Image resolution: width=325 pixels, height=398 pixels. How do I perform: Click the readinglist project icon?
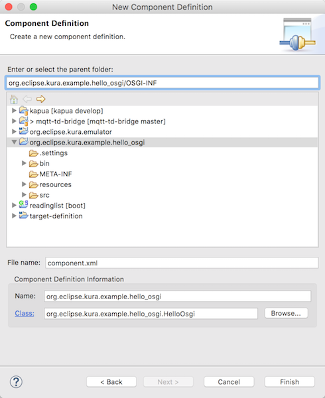[24, 205]
